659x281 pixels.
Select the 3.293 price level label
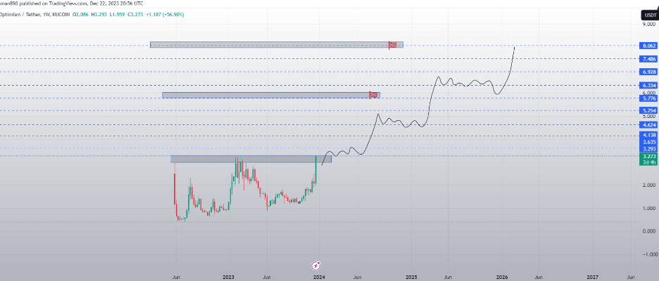[647, 149]
